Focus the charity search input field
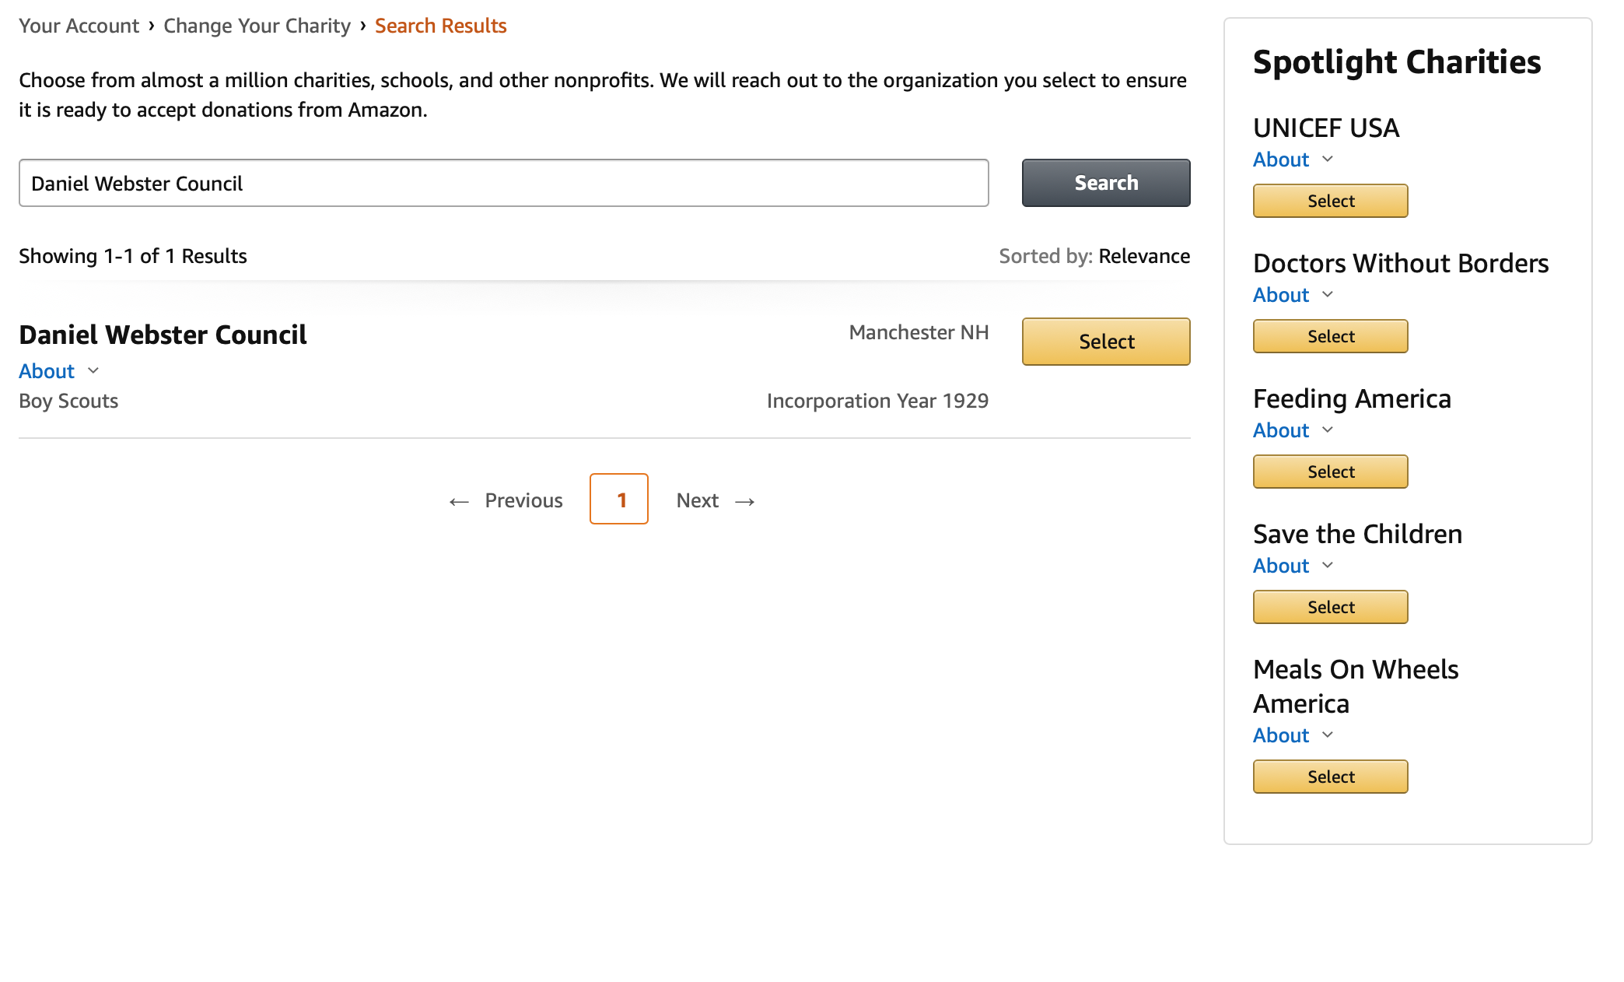The image size is (1624, 982). click(x=503, y=183)
